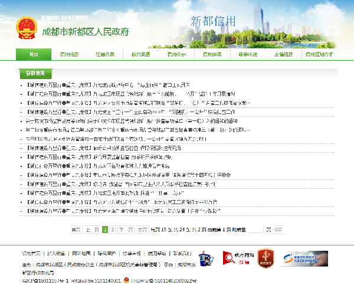This screenshot has height=285, width=354.
Task: Click the 设为首页 footer link
Action: coord(31,254)
